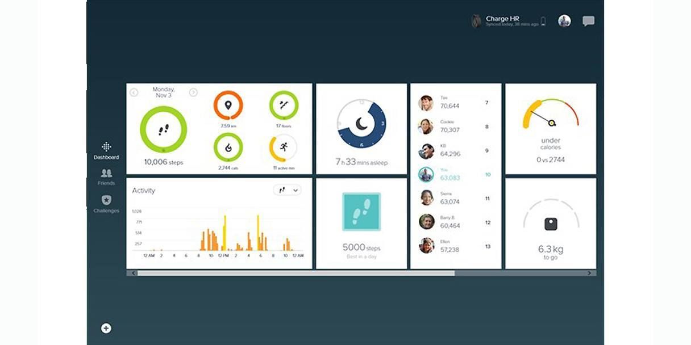Click the messages speech bubble icon
Screen dimensions: 691x345
tap(588, 22)
